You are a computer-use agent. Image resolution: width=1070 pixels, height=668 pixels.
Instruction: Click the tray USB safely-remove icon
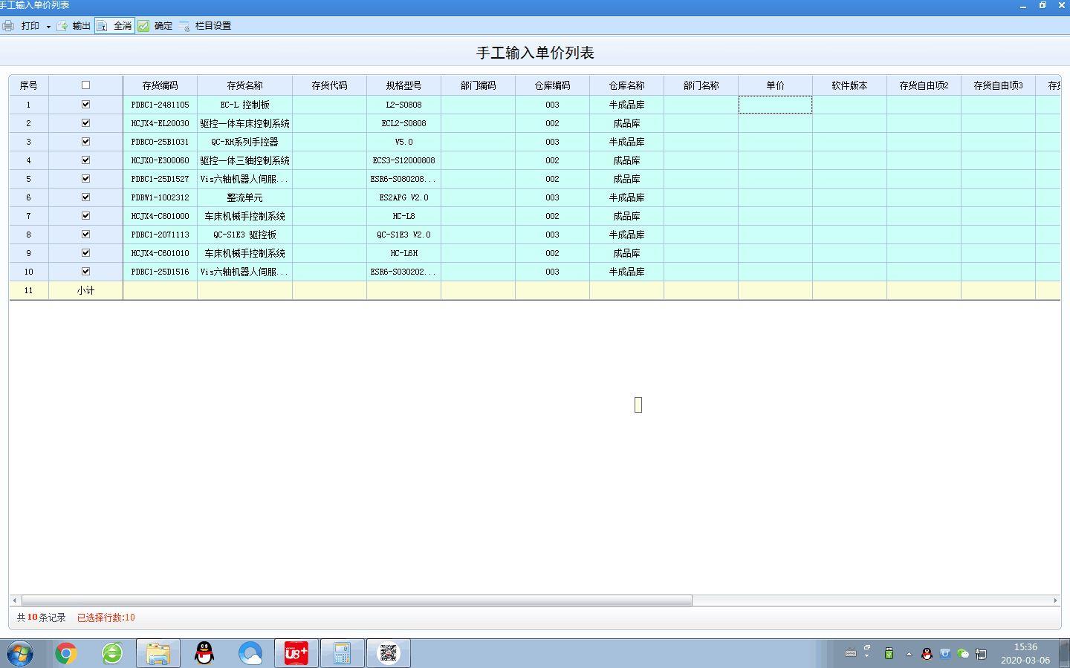pyautogui.click(x=889, y=653)
